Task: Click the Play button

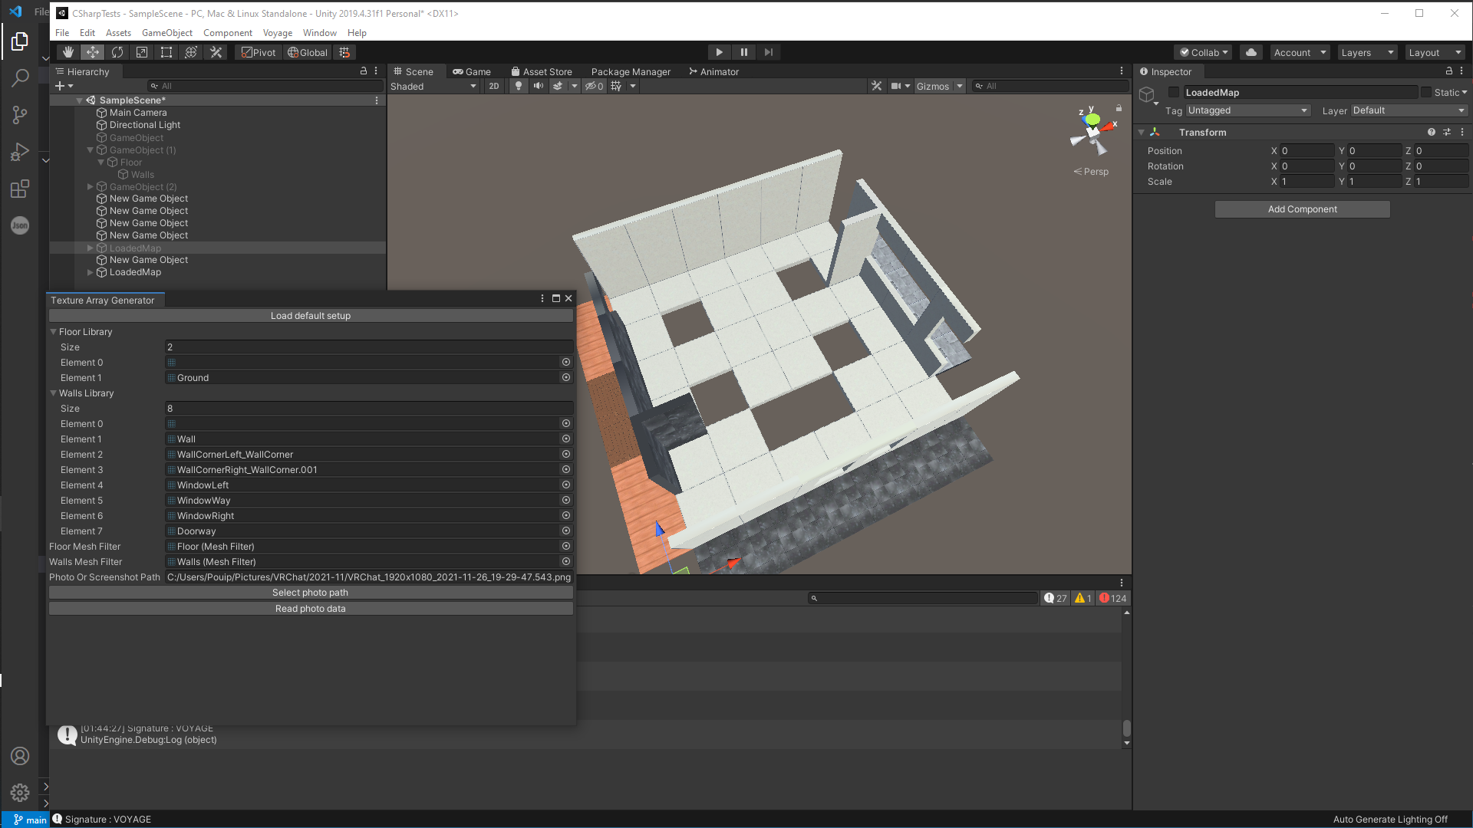Action: coord(719,52)
